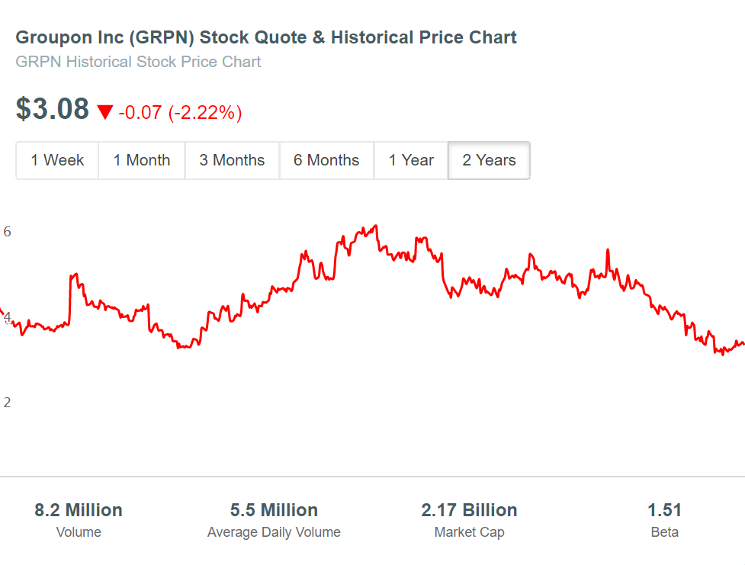The width and height of the screenshot is (745, 565).
Task: Click the $3.08 current stock price
Action: pos(53,110)
